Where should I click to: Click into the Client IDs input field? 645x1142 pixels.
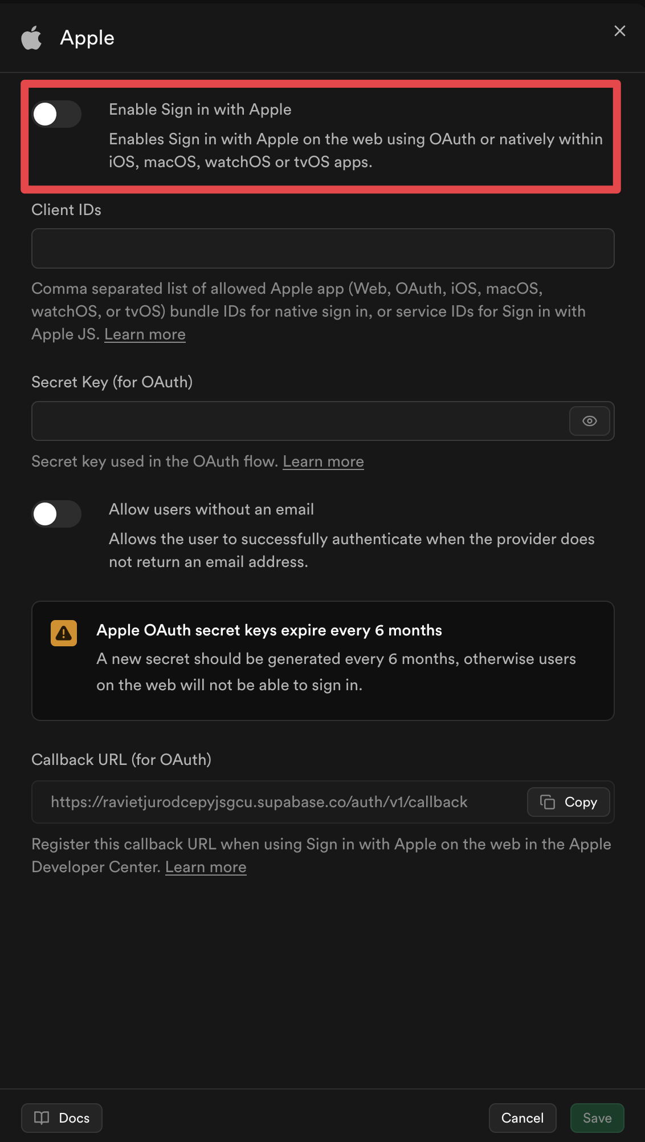click(x=323, y=248)
